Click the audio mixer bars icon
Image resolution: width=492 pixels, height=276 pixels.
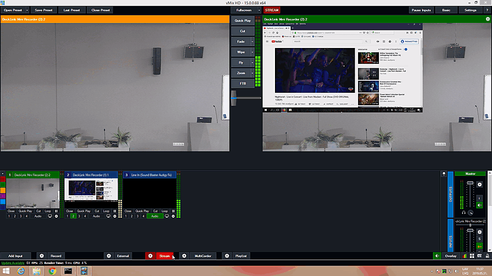464,256
